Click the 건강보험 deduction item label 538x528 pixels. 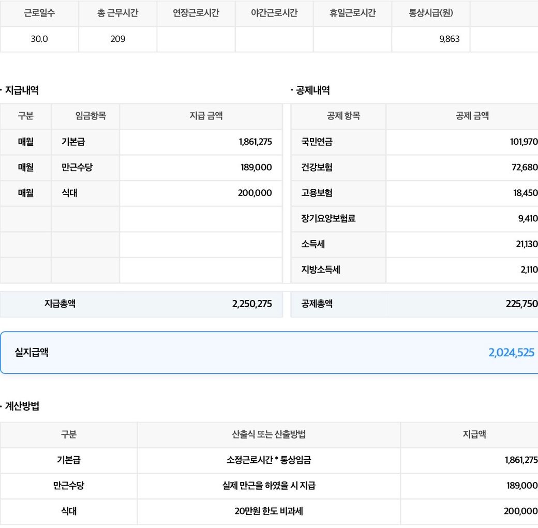[317, 168]
